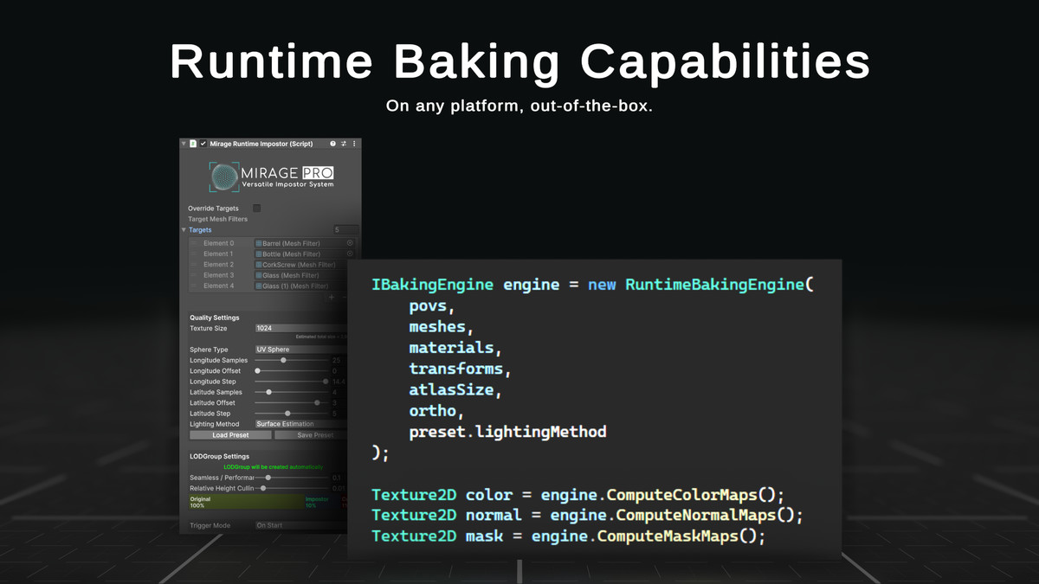1039x584 pixels.
Task: Open the three-dot component options menu
Action: tap(355, 144)
